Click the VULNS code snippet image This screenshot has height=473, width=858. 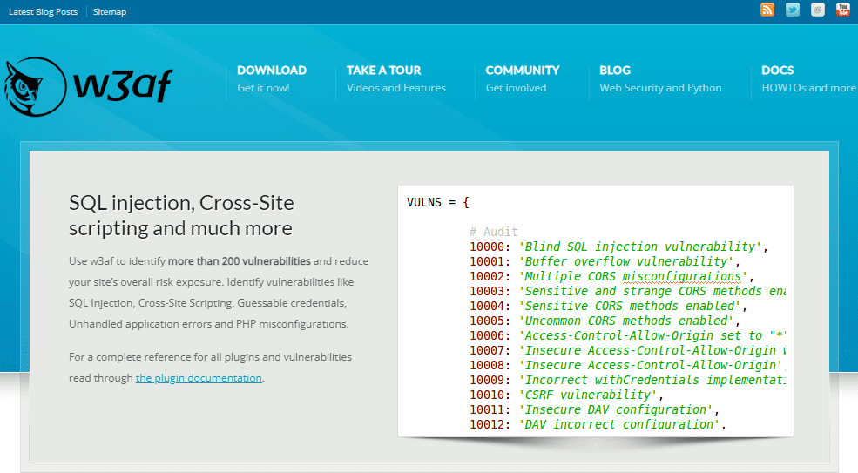(595, 311)
